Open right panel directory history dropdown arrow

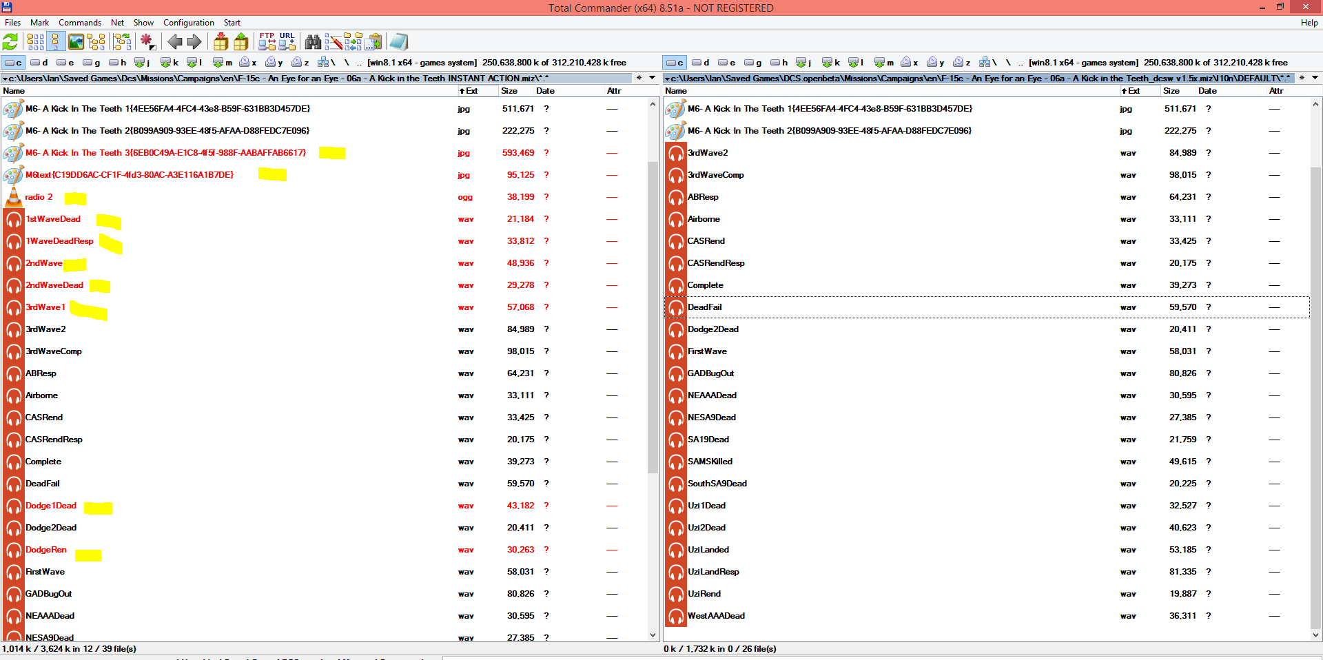pyautogui.click(x=1315, y=78)
